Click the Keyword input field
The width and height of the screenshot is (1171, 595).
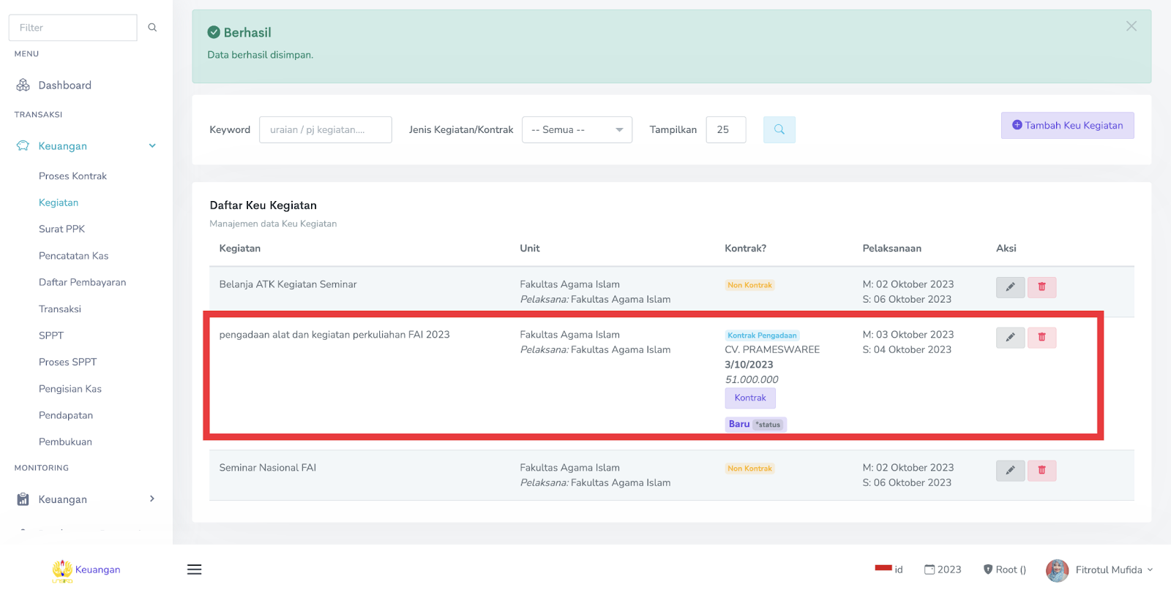(325, 129)
